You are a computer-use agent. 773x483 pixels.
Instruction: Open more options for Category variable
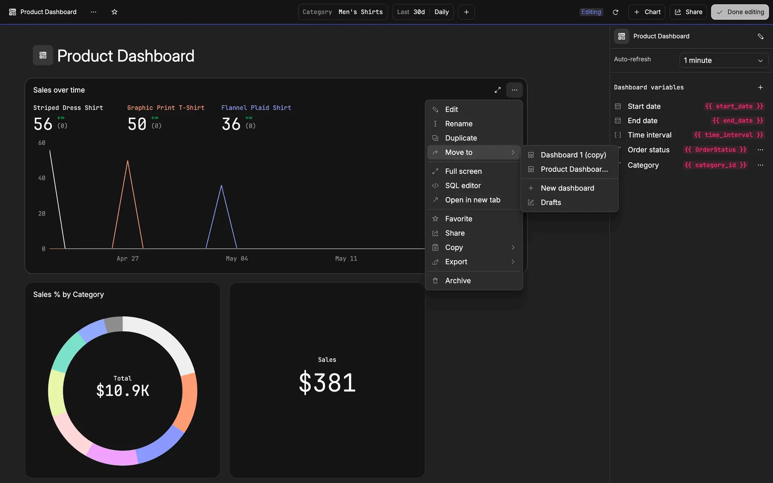760,165
